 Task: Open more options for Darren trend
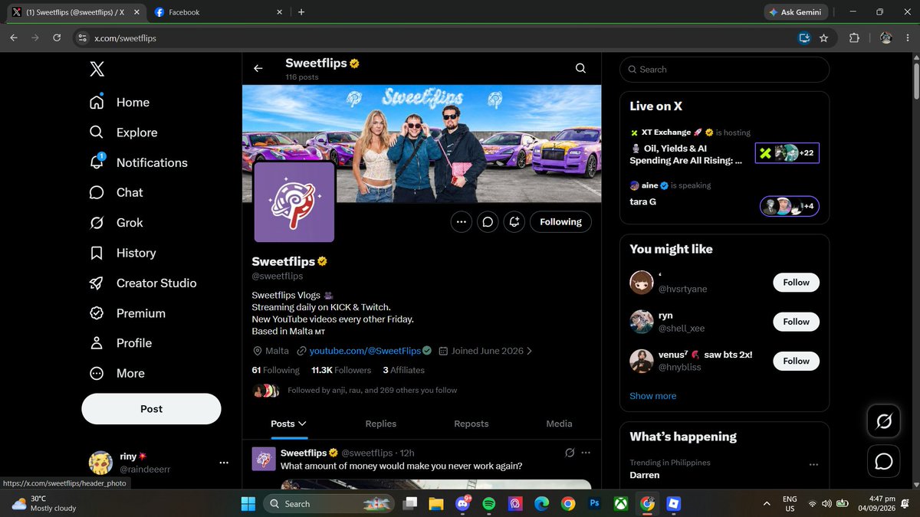[x=813, y=464]
